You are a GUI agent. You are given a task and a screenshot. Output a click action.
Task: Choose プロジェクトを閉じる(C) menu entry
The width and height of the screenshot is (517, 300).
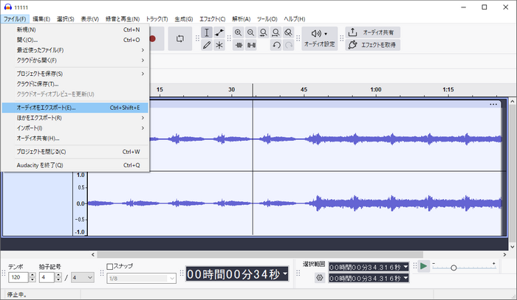coord(75,152)
